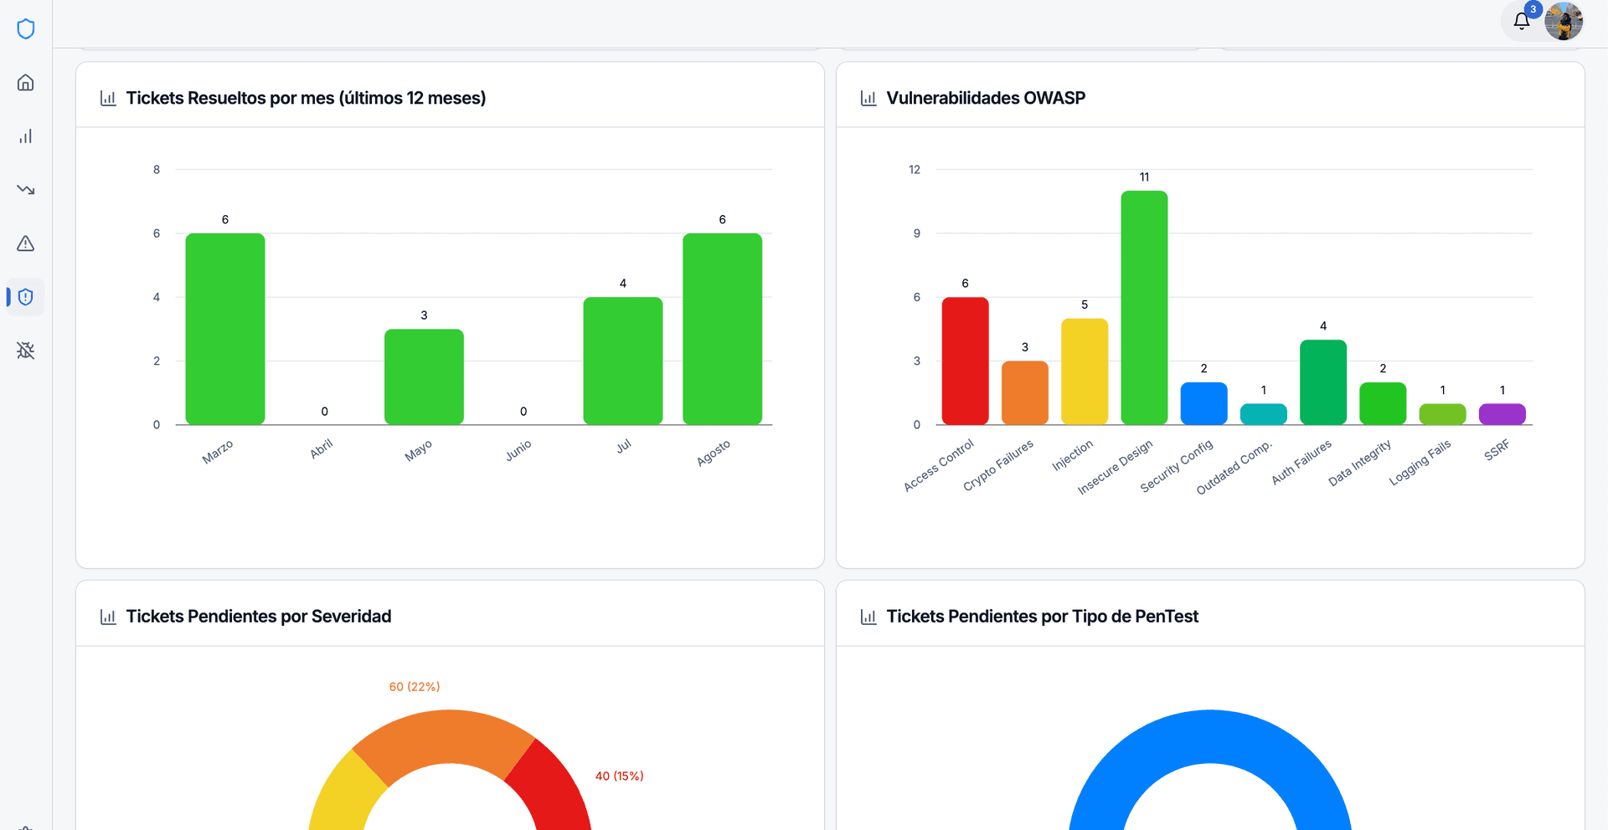Click chart icon beside Tickets Pendientes por Severidad
This screenshot has height=830, width=1608.
click(108, 617)
